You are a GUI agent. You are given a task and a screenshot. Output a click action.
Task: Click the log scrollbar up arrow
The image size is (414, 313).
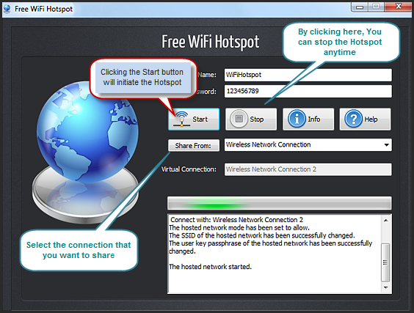coord(386,221)
